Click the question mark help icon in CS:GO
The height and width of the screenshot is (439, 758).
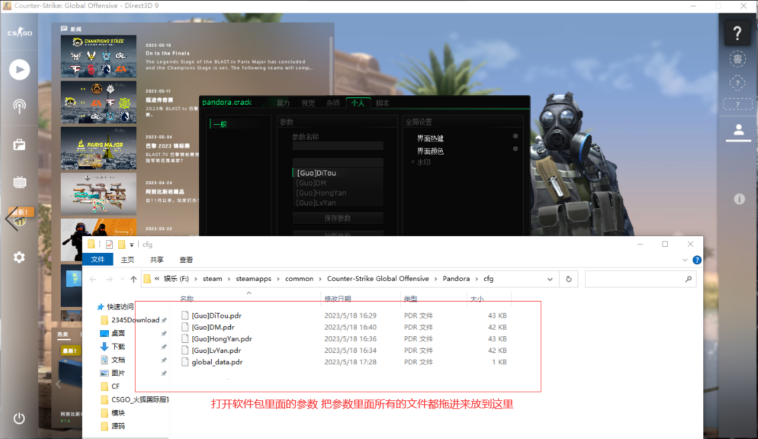(737, 33)
